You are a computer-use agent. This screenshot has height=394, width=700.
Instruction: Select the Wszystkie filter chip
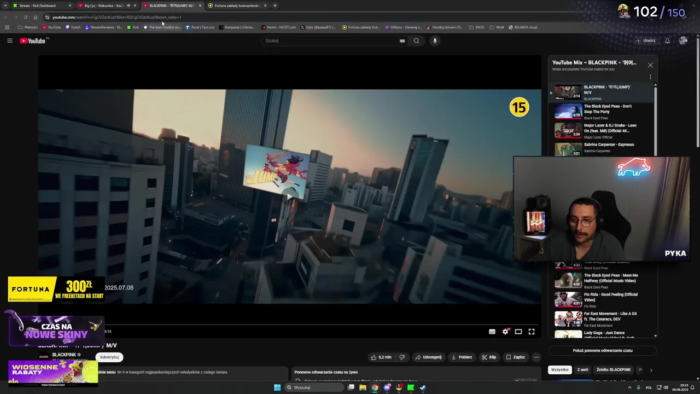[559, 369]
